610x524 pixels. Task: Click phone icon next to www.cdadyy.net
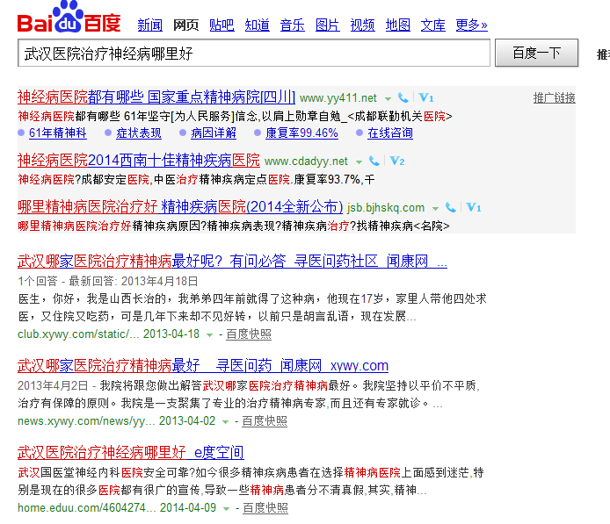point(374,161)
